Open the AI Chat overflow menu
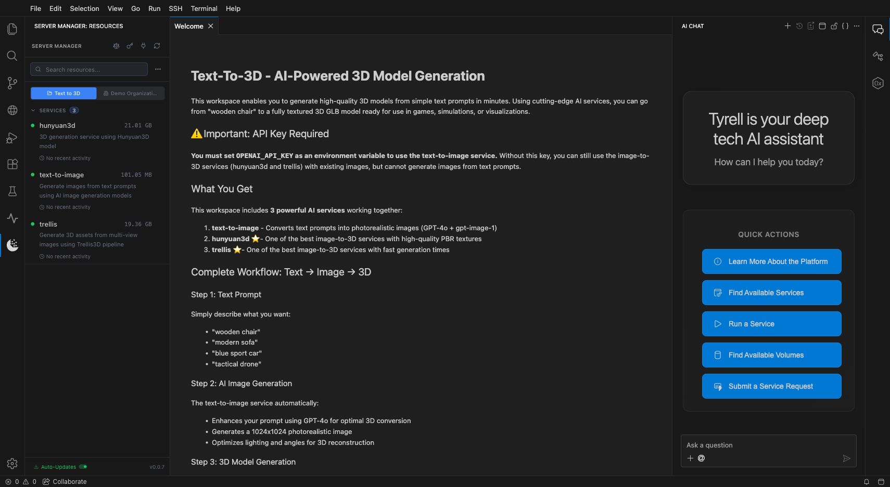 pos(857,25)
